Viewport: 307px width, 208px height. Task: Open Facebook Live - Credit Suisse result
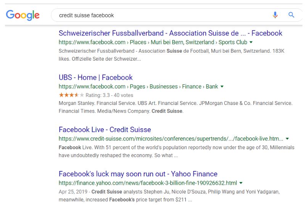tap(105, 129)
